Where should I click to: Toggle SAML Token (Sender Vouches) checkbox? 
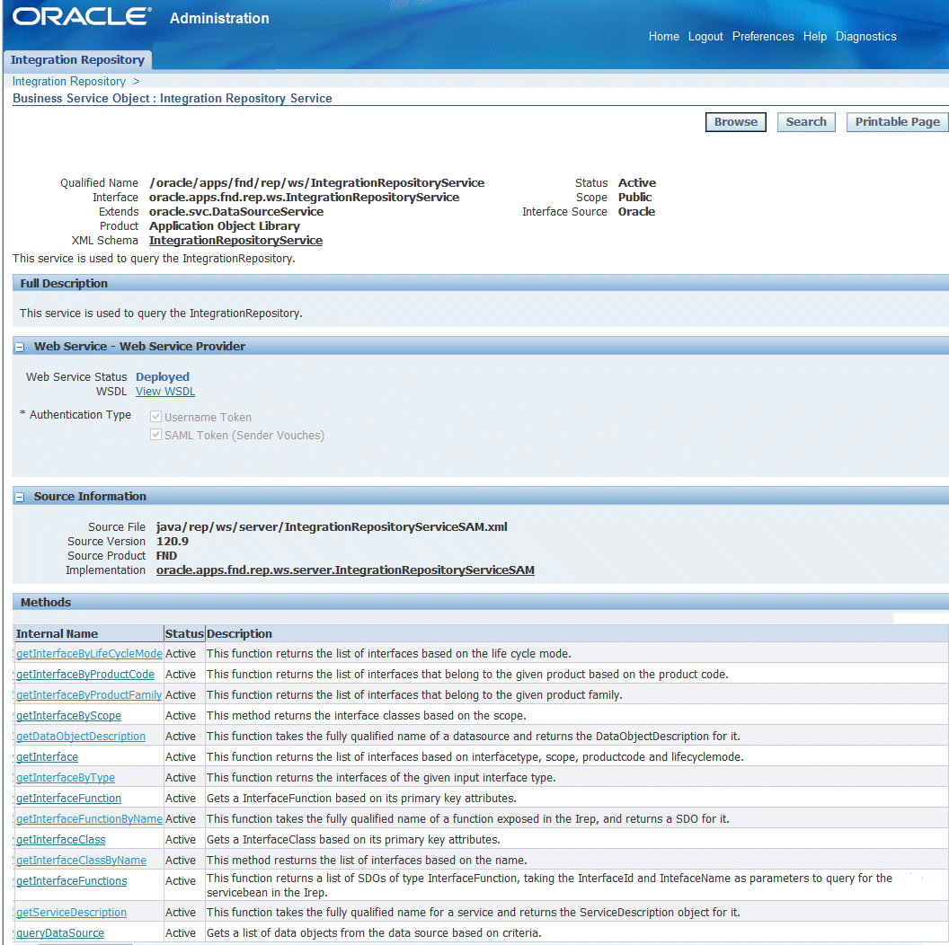tap(155, 435)
